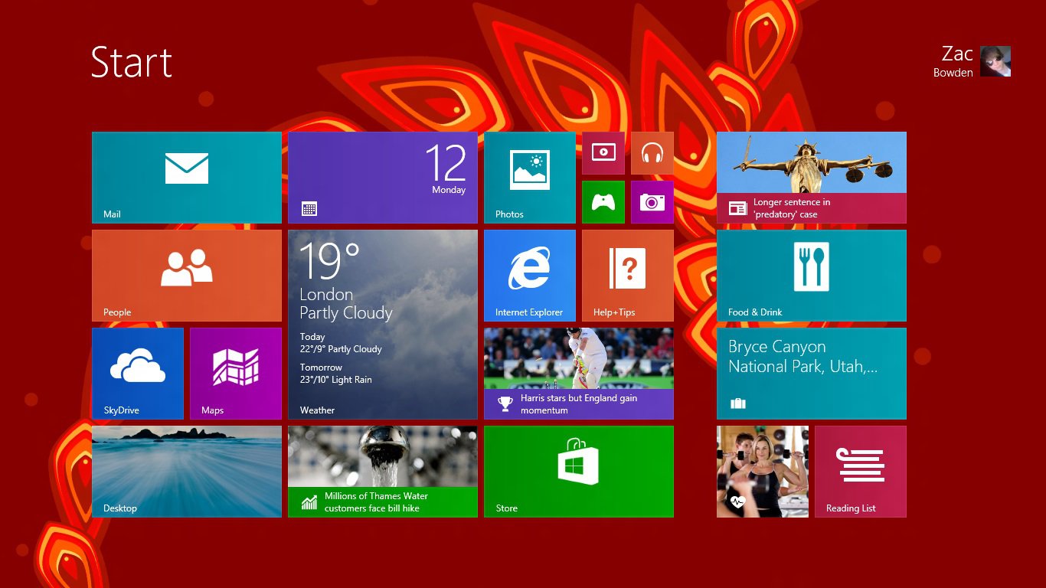Open the Video app tile

tap(603, 152)
